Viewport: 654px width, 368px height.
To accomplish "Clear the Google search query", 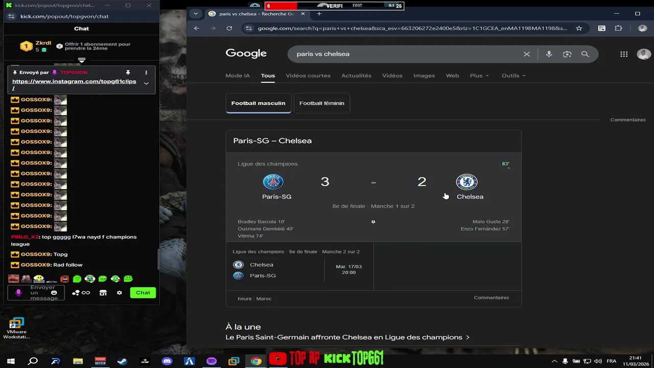I will 527,54.
